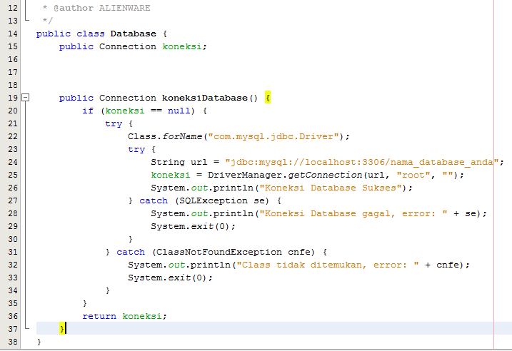Click the String url variable declaration
Viewport: 512px width, 351px height.
click(179, 162)
